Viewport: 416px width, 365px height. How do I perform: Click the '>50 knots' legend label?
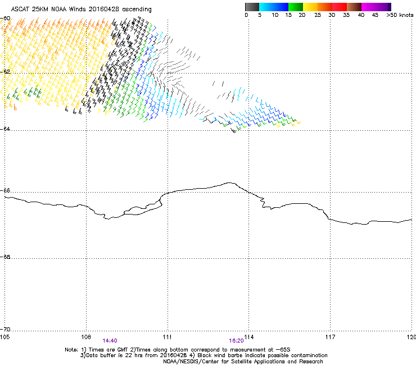400,15
